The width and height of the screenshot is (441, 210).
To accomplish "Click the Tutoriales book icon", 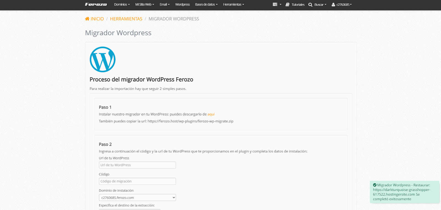I will tap(287, 4).
